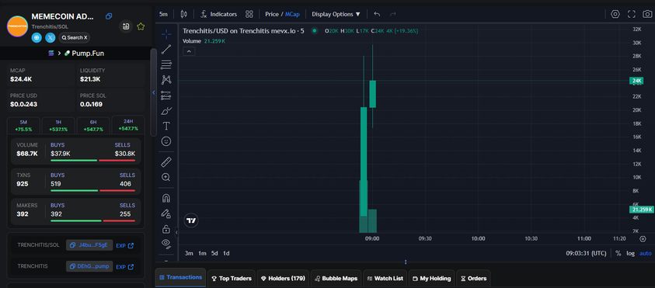Image resolution: width=655 pixels, height=288 pixels.
Task: Click the Search X button
Action: coord(75,37)
